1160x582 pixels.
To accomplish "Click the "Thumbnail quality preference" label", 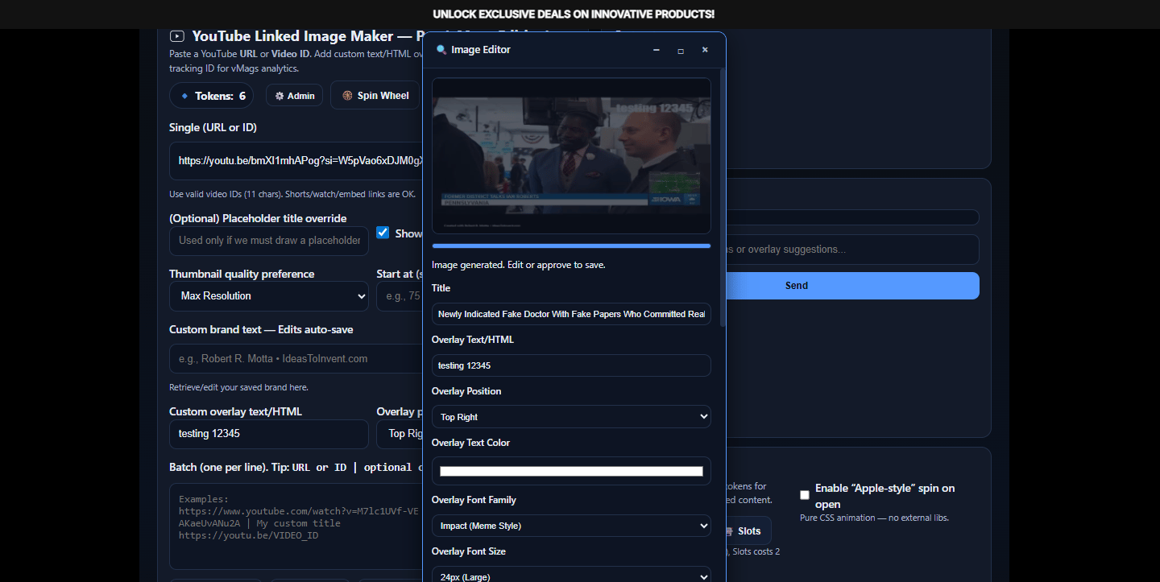I will coord(242,274).
